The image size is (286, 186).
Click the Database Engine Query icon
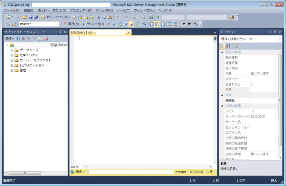click(x=74, y=17)
